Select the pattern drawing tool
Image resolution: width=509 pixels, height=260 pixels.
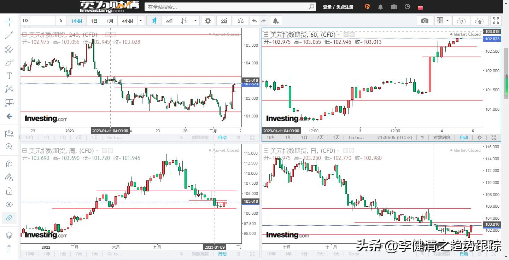(x=9, y=89)
